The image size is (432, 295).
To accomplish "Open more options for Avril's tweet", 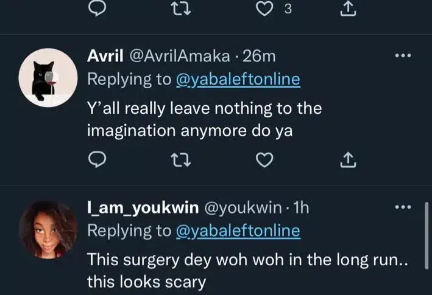I will point(403,56).
